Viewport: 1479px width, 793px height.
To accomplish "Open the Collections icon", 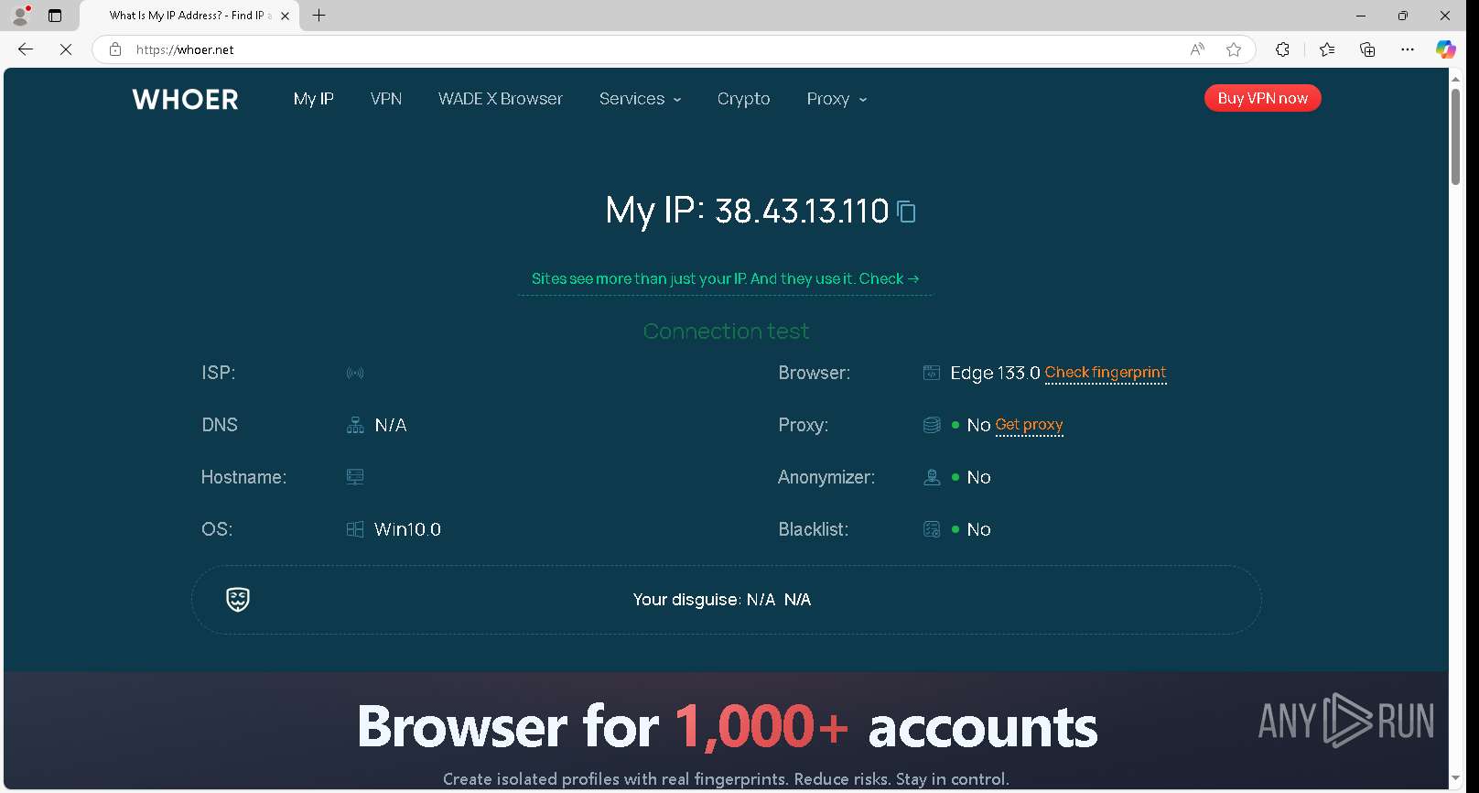I will (1367, 49).
